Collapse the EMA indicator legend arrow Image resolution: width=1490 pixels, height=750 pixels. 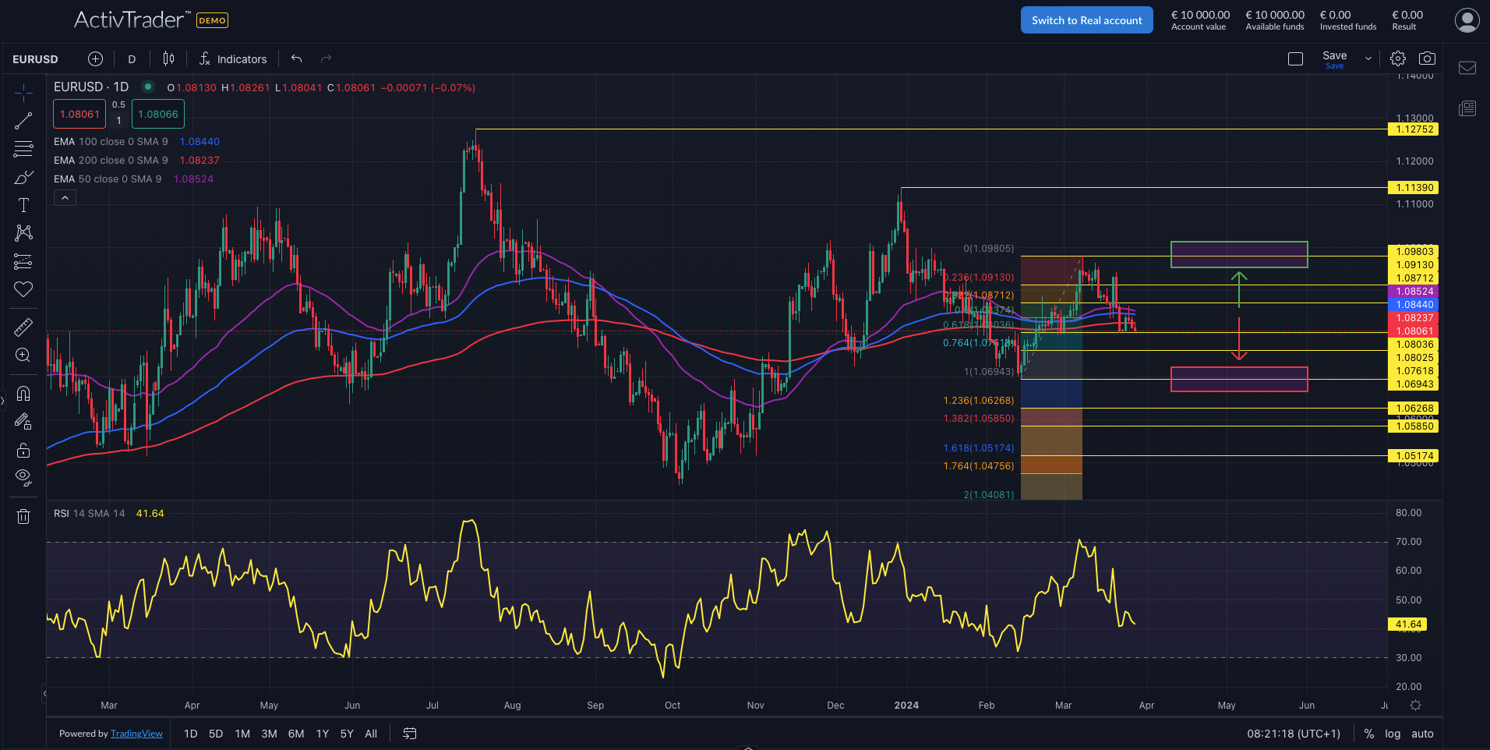click(65, 196)
